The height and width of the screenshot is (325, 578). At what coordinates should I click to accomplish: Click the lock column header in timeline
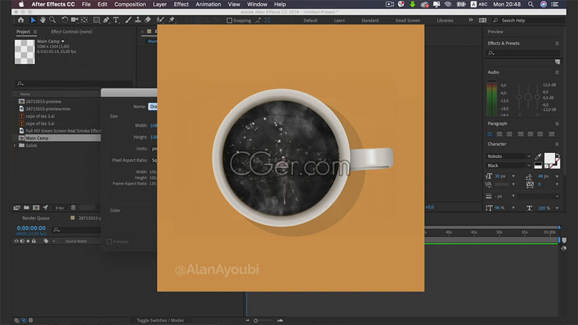[x=34, y=241]
